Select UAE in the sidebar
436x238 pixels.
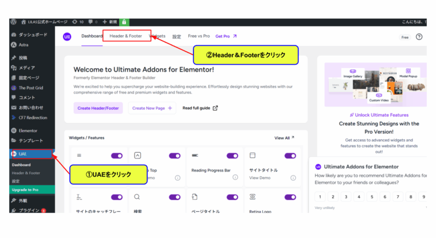pyautogui.click(x=32, y=154)
